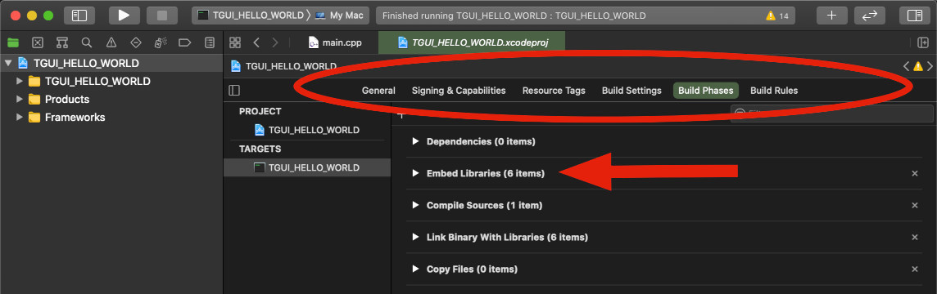Show the 14 warnings in activity bar
937x294 pixels.
[x=776, y=16]
